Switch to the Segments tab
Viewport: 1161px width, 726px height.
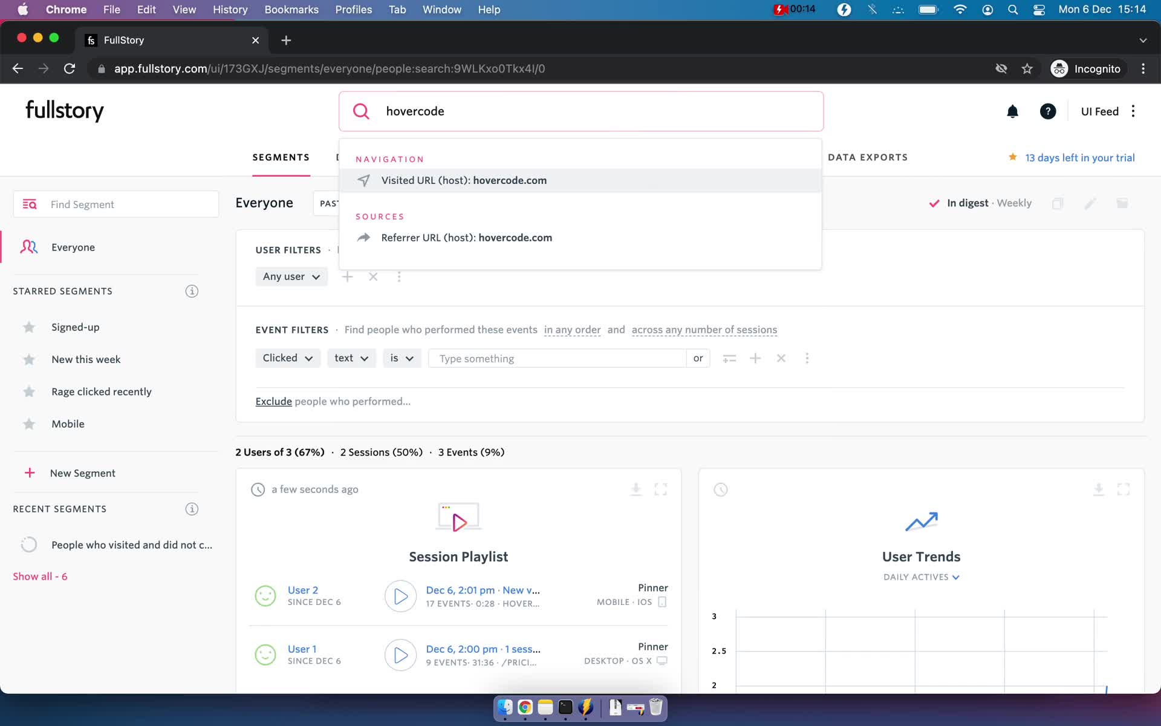pyautogui.click(x=281, y=157)
